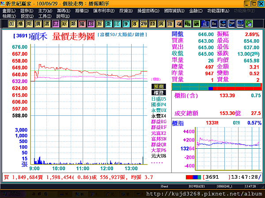Open the 金融(C) menu

tap(196, 11)
